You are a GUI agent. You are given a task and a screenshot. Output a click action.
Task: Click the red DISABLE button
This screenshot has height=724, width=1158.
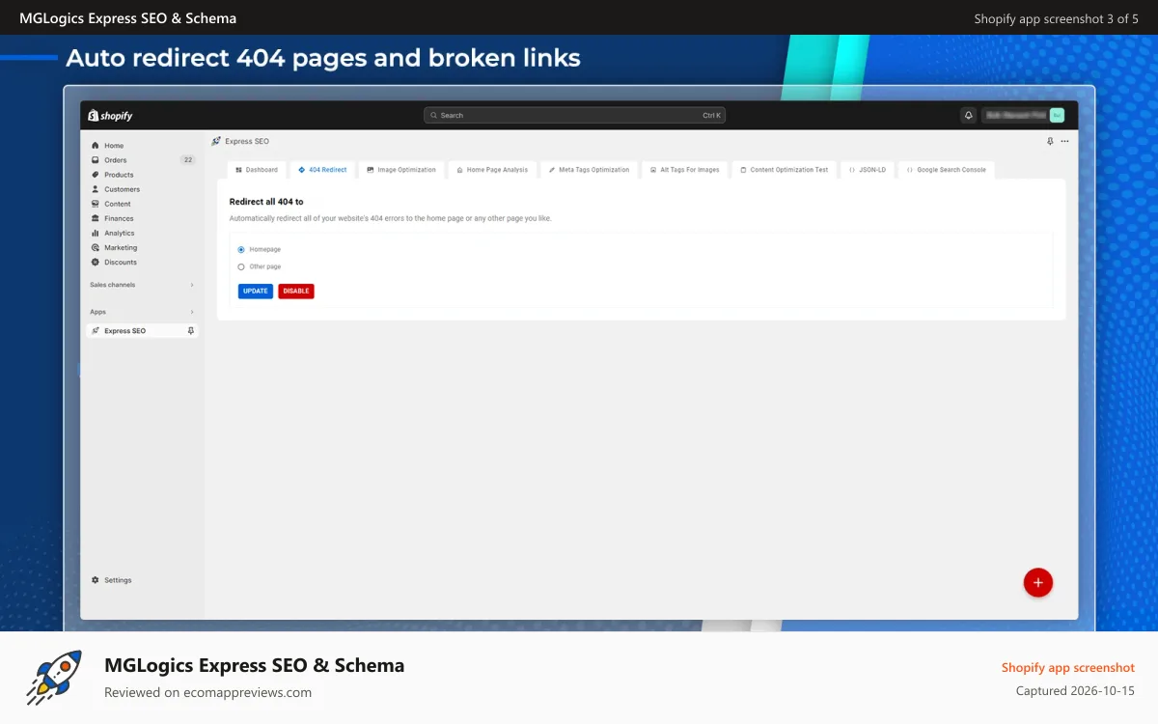tap(296, 291)
